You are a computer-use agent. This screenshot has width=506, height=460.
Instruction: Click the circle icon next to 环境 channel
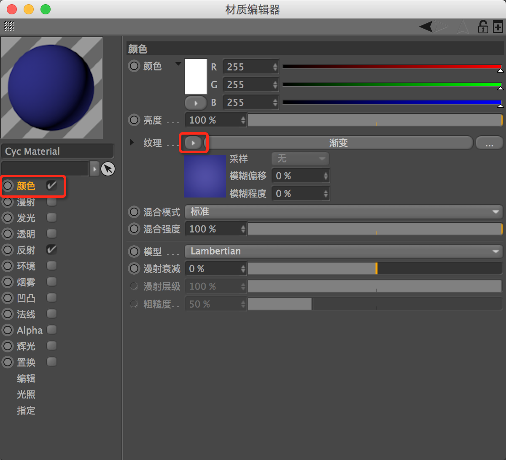point(8,266)
